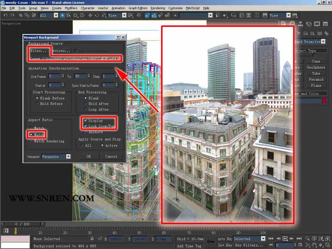Open the Graph Editors menu
332x249 pixels.
pyautogui.click(x=138, y=8)
